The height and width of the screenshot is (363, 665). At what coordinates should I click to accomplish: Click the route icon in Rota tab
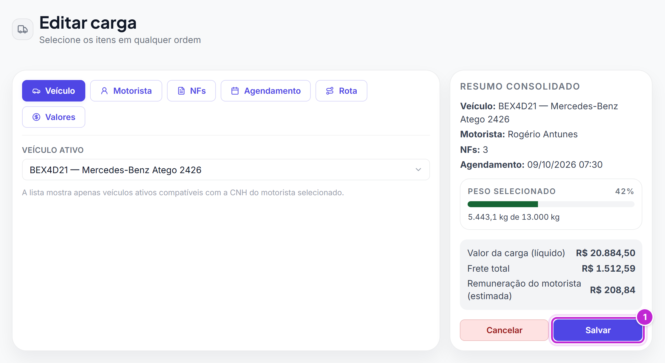[x=330, y=91]
